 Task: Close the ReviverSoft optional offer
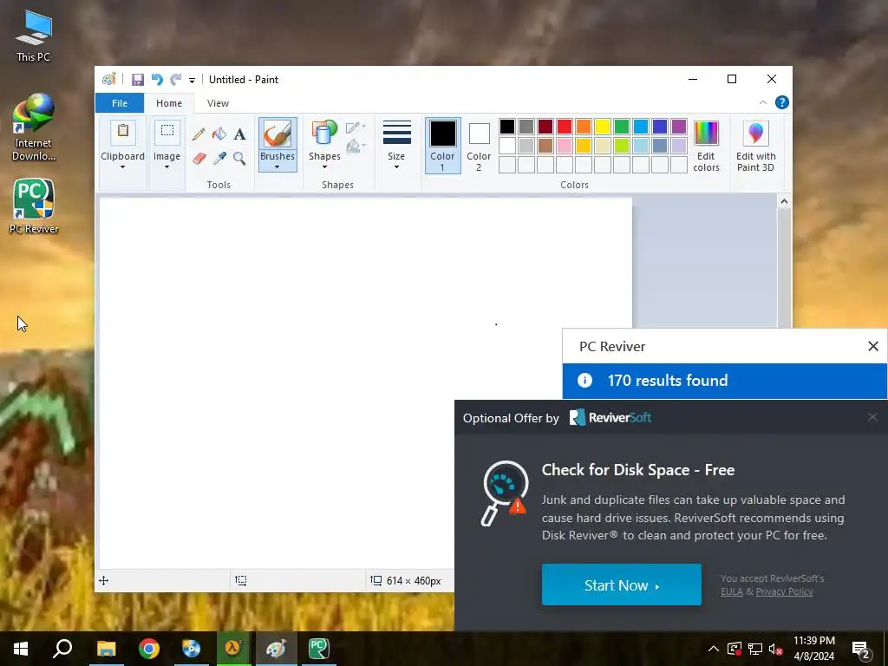click(x=872, y=417)
